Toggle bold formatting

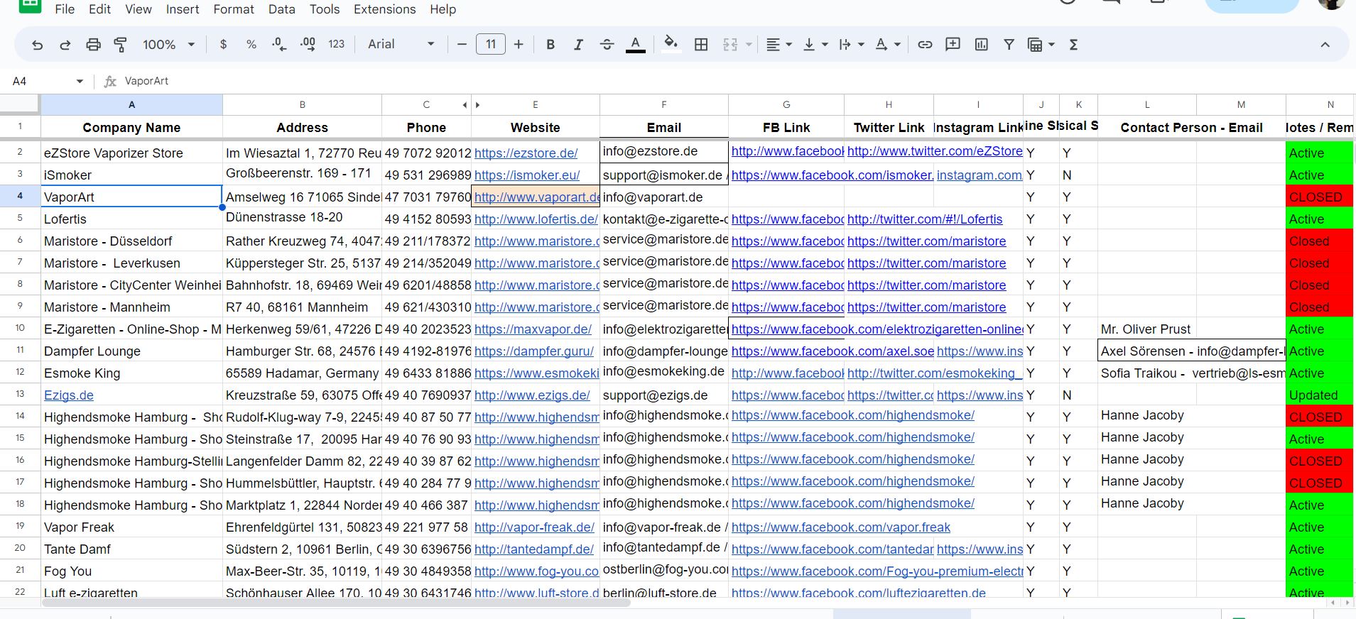click(x=550, y=45)
